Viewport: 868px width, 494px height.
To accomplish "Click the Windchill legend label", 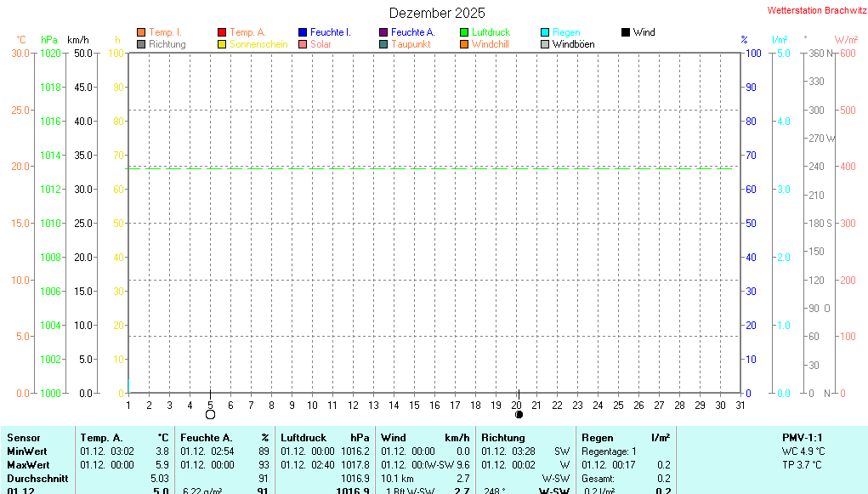I will click(491, 44).
